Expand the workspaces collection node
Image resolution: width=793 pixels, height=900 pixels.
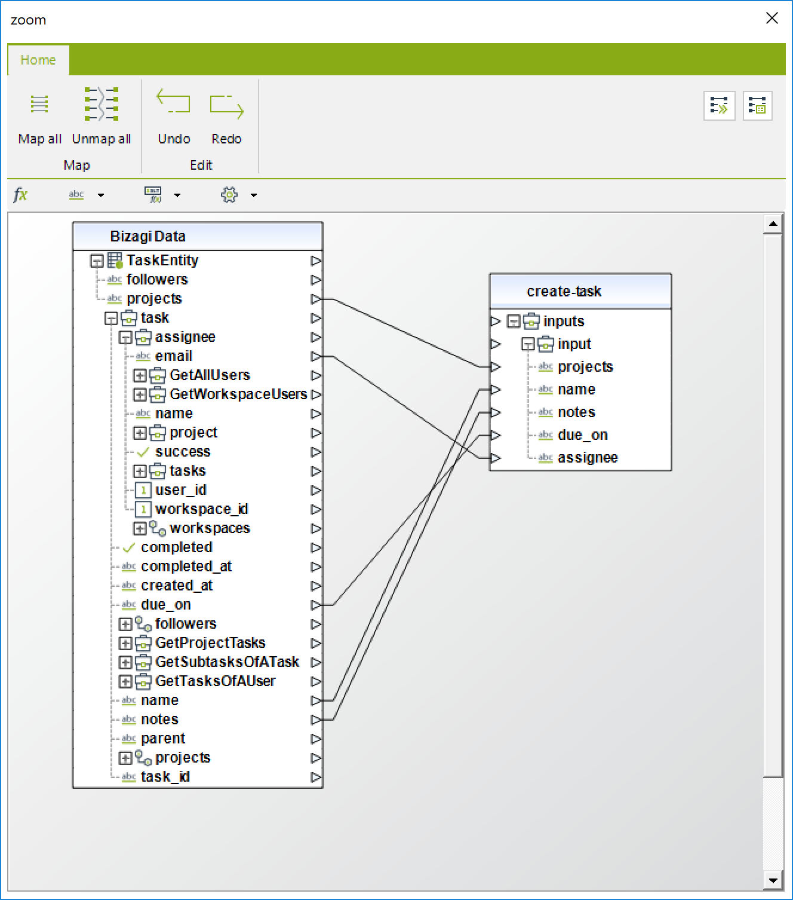(x=140, y=528)
